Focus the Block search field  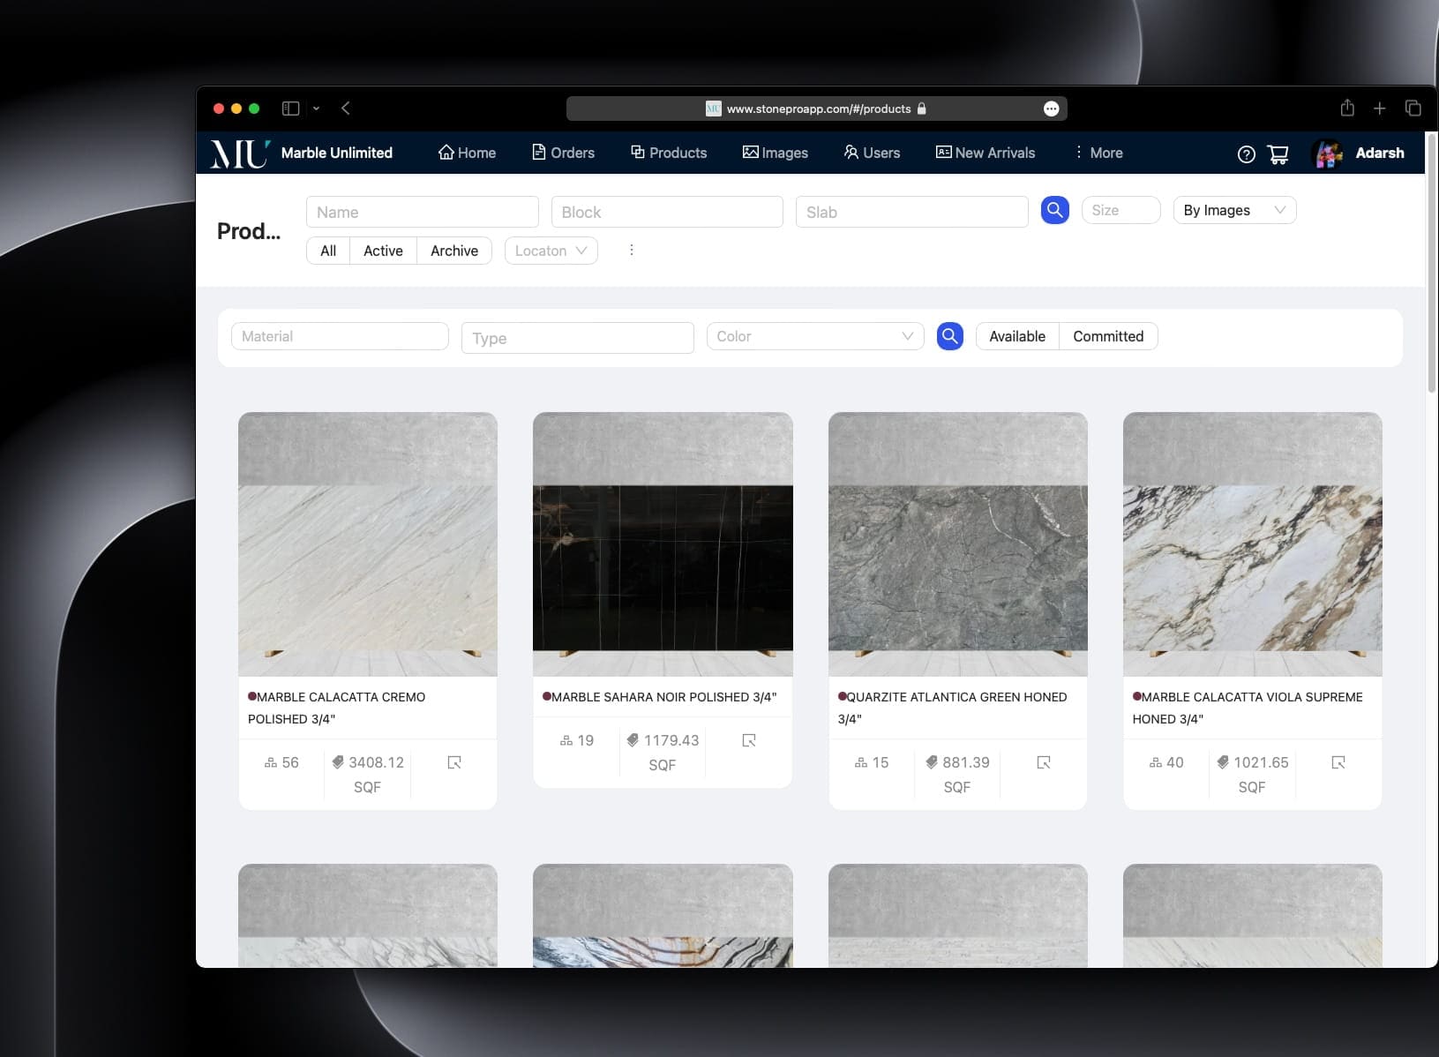click(667, 212)
